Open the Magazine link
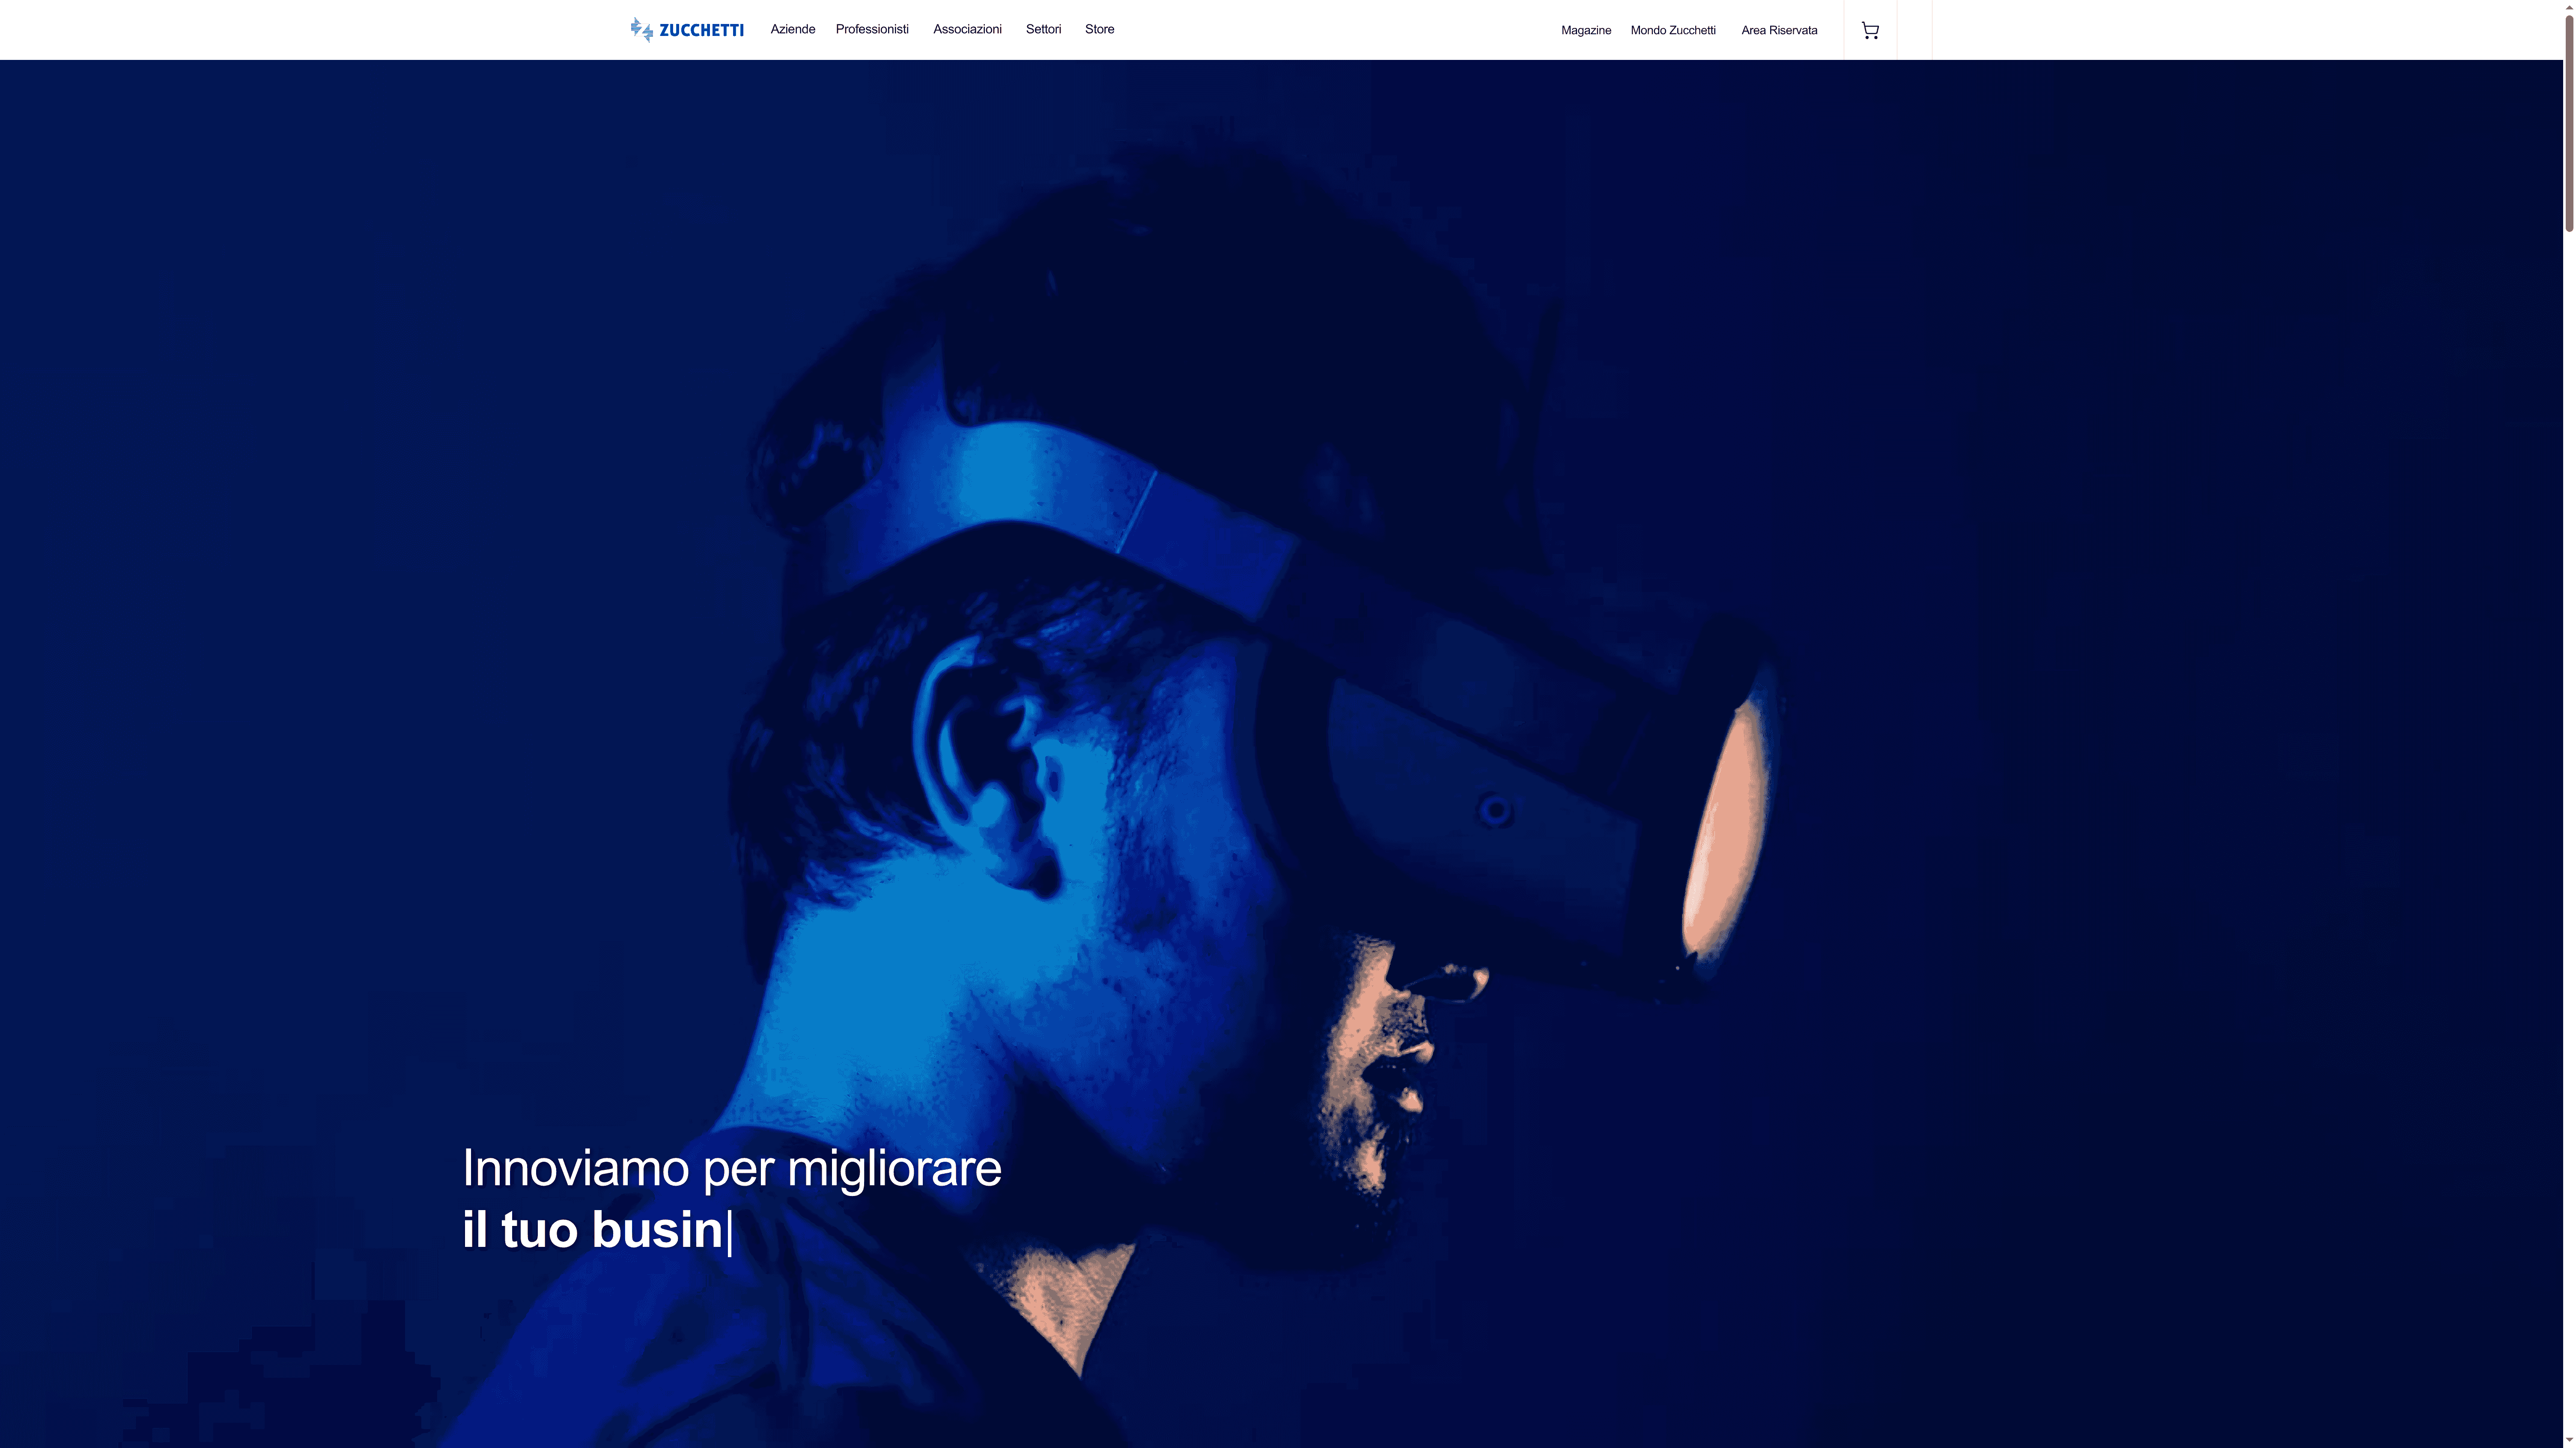Screen dimensions: 2576x1448 [x=1585, y=30]
